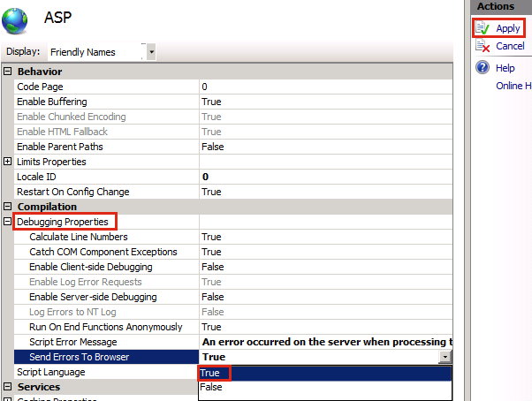Click the Locale ID value field
The image size is (532, 401).
click(x=326, y=177)
